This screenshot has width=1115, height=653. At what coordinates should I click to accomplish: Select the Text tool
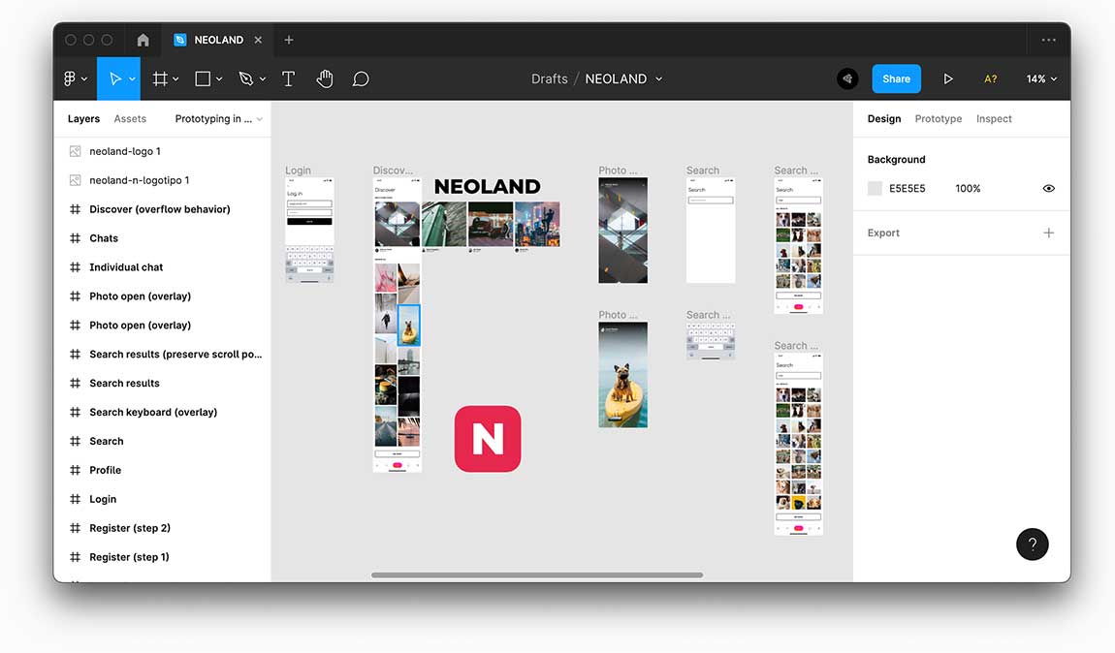coord(288,78)
